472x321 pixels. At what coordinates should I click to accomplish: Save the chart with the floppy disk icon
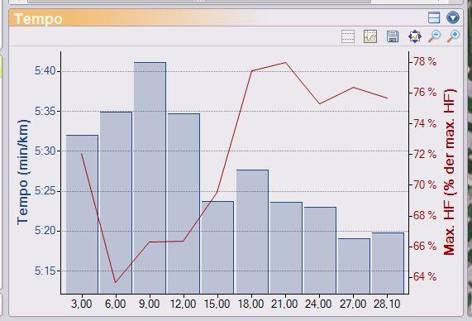(x=393, y=36)
